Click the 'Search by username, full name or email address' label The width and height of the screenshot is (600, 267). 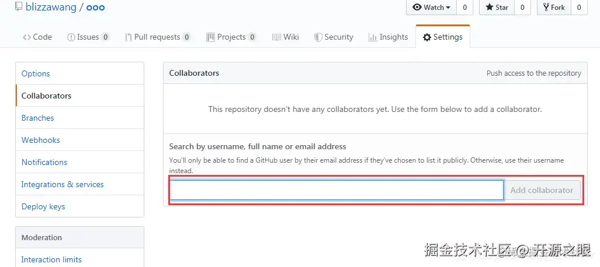coord(258,146)
